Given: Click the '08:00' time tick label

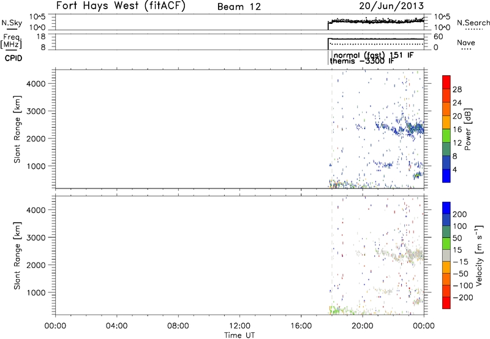Looking at the screenshot, I should (178, 326).
